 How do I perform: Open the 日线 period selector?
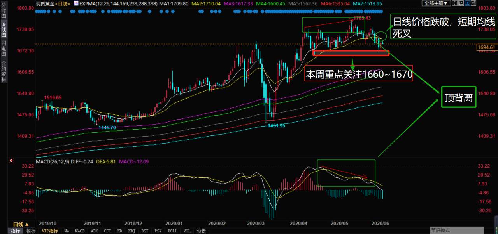21,224
